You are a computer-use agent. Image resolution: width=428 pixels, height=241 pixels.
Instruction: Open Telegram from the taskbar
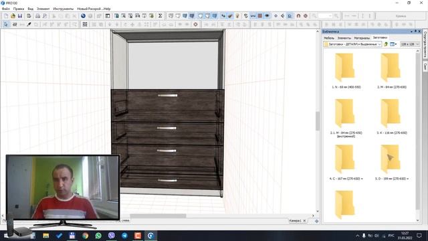point(124,236)
